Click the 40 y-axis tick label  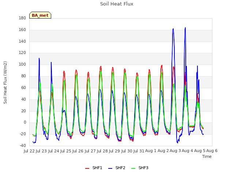pos(23,99)
